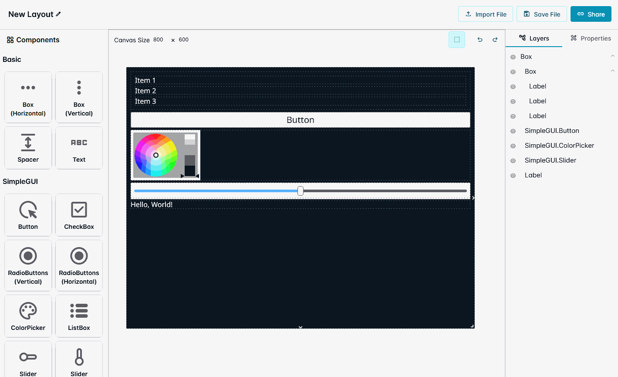Select the vertical Slider component
Image resolution: width=618 pixels, height=377 pixels.
click(79, 360)
